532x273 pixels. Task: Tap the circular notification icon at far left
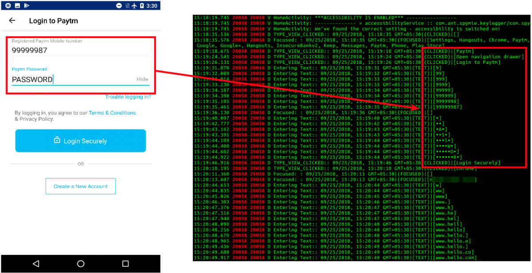(x=8, y=6)
